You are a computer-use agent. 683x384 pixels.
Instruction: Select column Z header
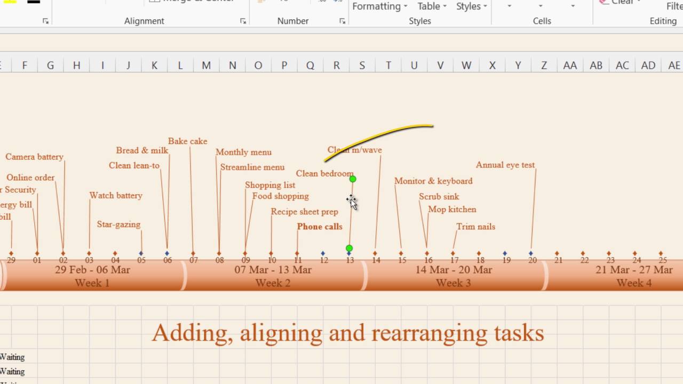tap(544, 65)
